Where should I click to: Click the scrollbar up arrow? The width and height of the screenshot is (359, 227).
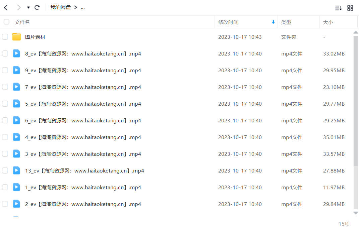point(356,32)
